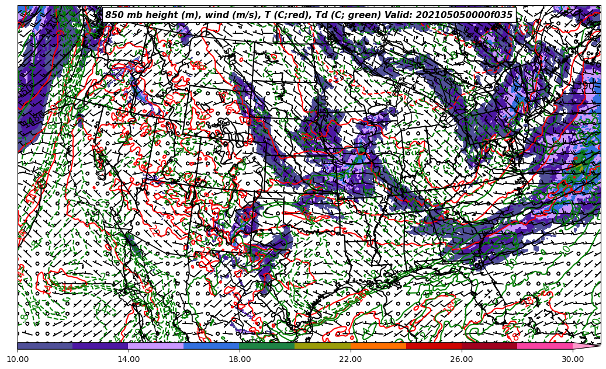Click the slate-blue 10–12 colorbar segment
The height and width of the screenshot is (369, 606).
pyautogui.click(x=45, y=346)
